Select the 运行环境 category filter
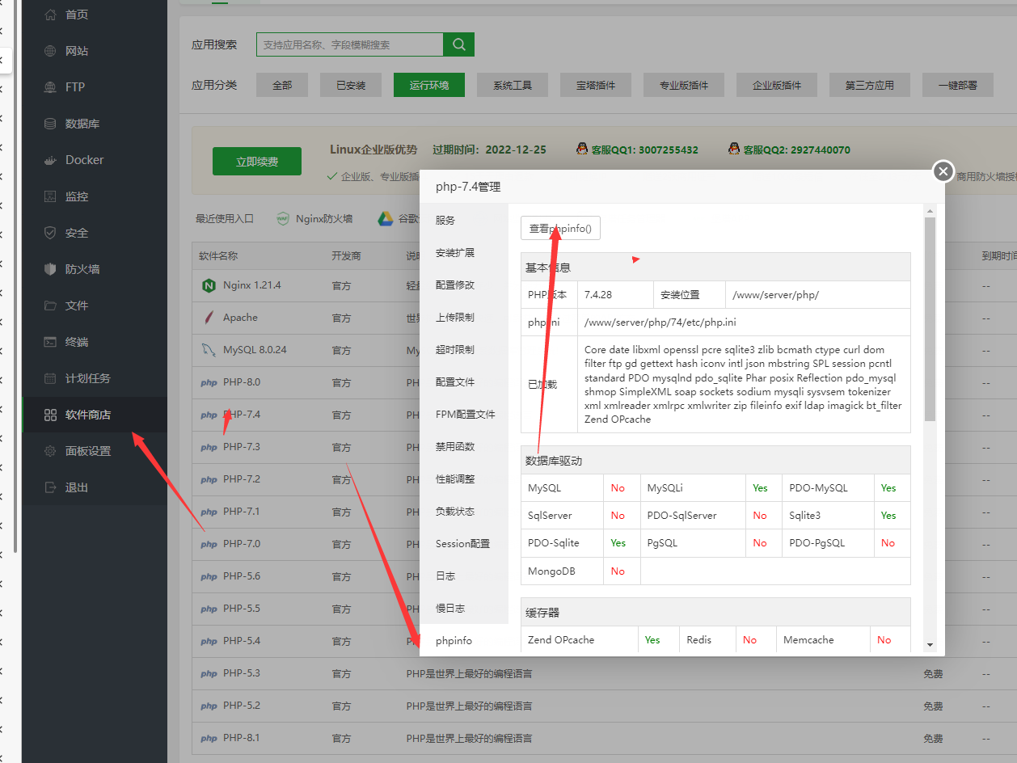The height and width of the screenshot is (763, 1017). coord(429,85)
